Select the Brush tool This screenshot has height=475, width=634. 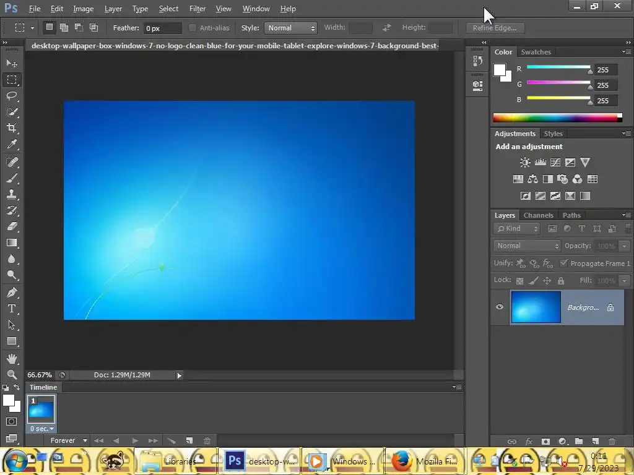(x=12, y=178)
